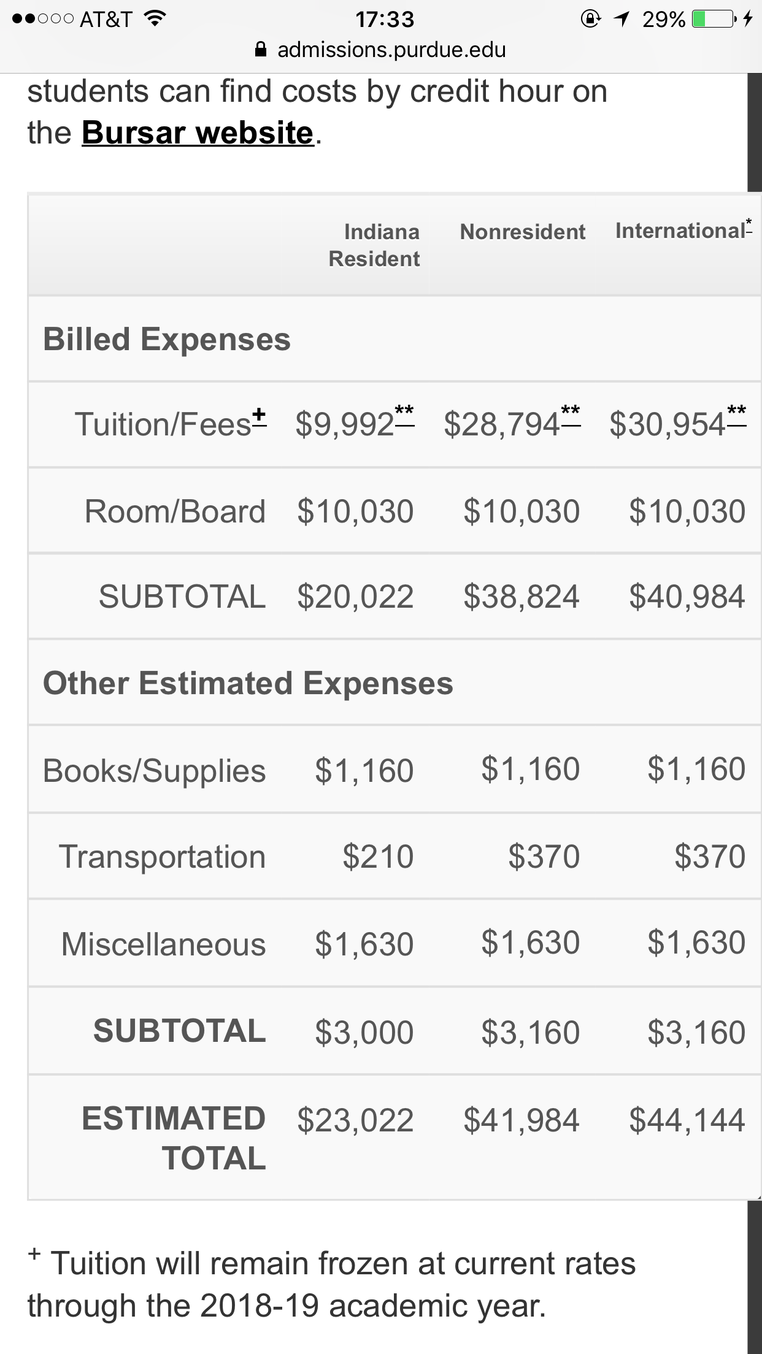Tap the Indiana Resident column header
This screenshot has width=762, height=1354.
click(x=374, y=245)
